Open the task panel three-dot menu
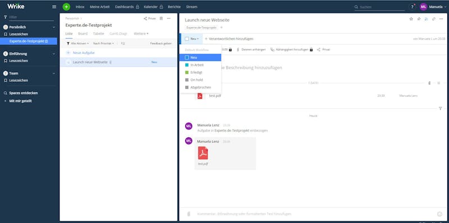 point(441,19)
